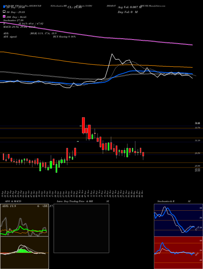This screenshot has width=203, height=269.
Task: Click the 'ADX signal:' label
Action: pyautogui.click(x=10, y=37)
